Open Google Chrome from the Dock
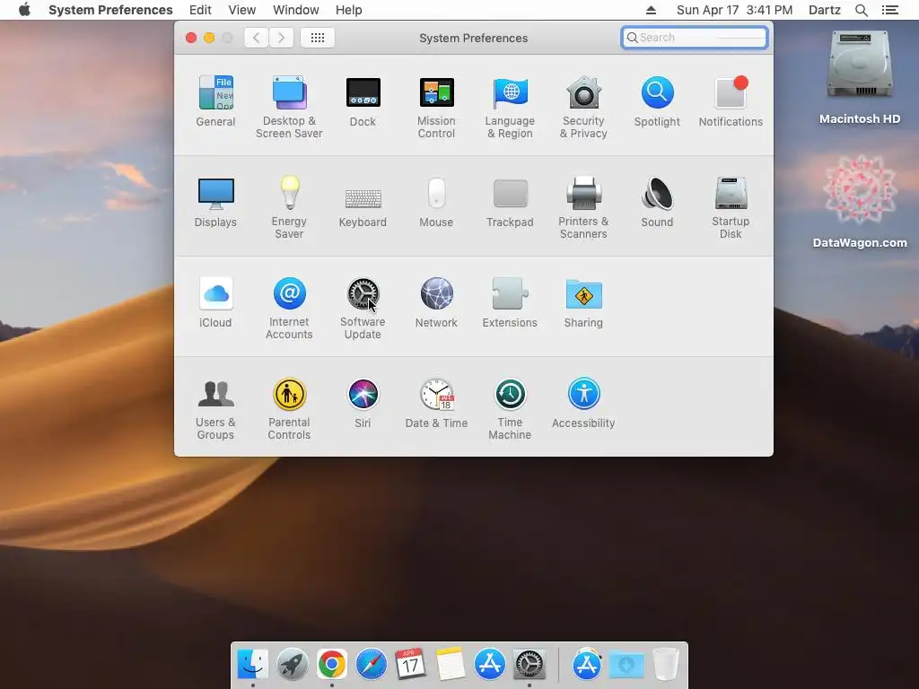The image size is (919, 689). tap(332, 664)
